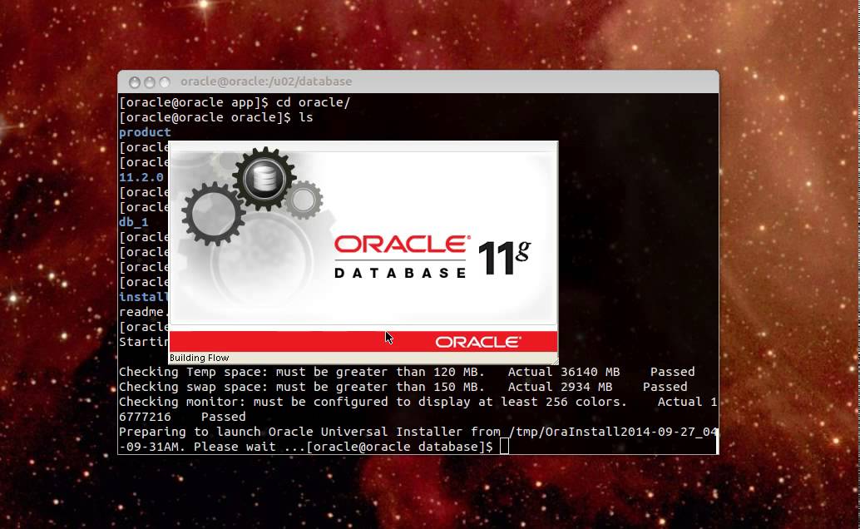Click the 'Preparing to launch Oracle Universal Installer' line
Viewport: 860px width, 529px height.
point(418,439)
